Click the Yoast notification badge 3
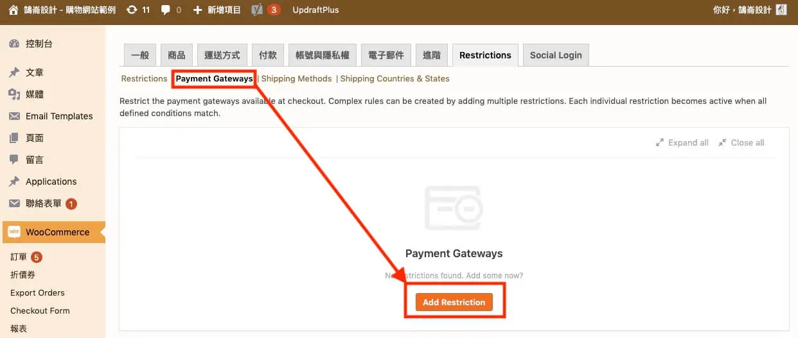Viewport: 798px width, 338px height. [x=274, y=10]
